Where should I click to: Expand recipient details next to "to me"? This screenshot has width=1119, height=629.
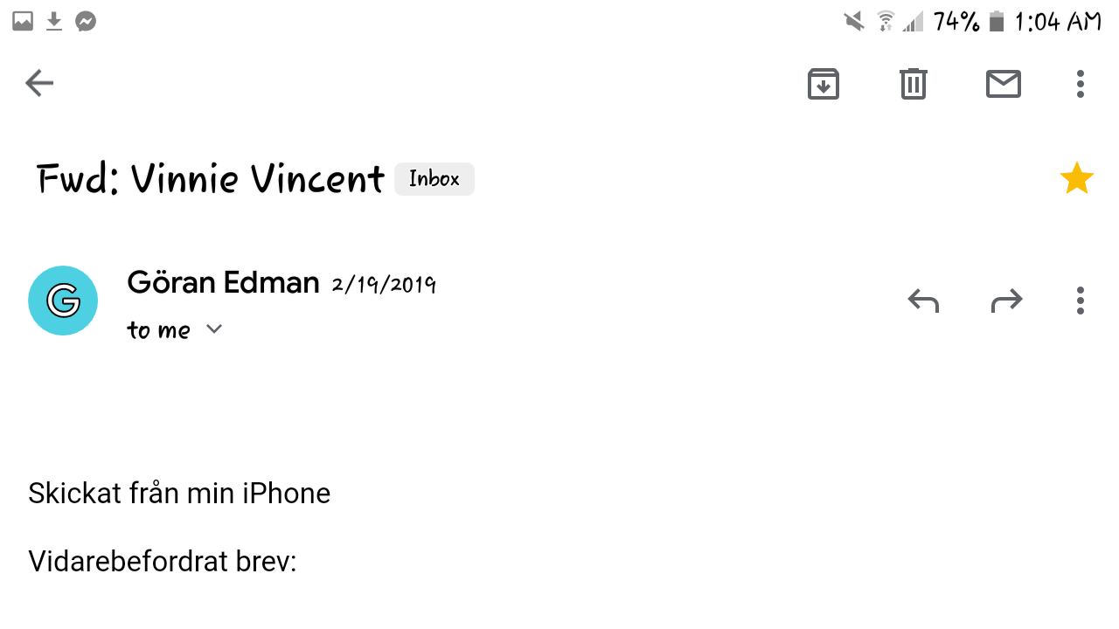point(214,329)
